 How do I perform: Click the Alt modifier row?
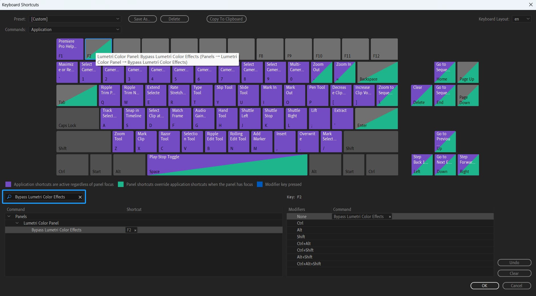390,230
